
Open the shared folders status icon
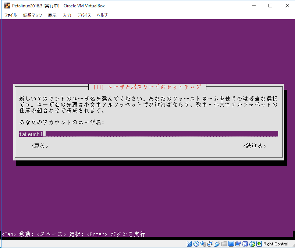click(224, 244)
